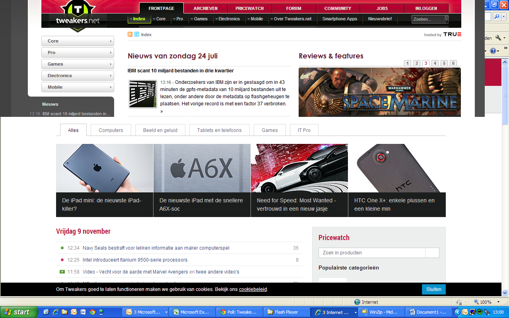Viewport: 509px width, 318px height.
Task: Expand the Electronics sidebar button
Action: (x=78, y=76)
